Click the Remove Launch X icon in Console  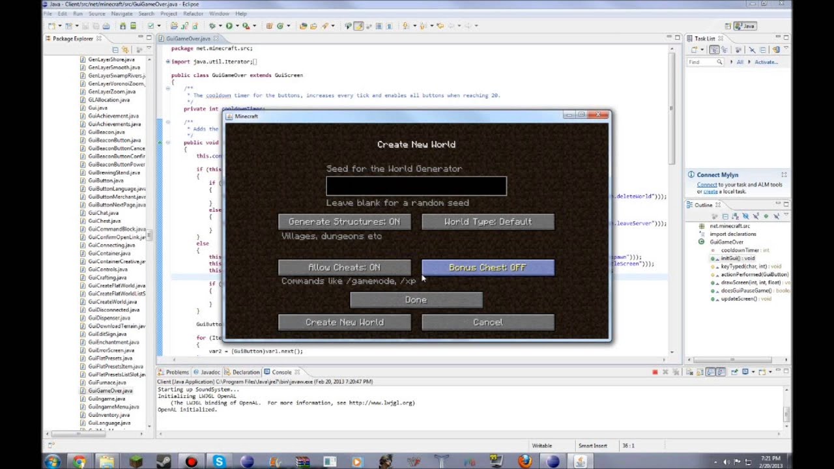point(665,372)
